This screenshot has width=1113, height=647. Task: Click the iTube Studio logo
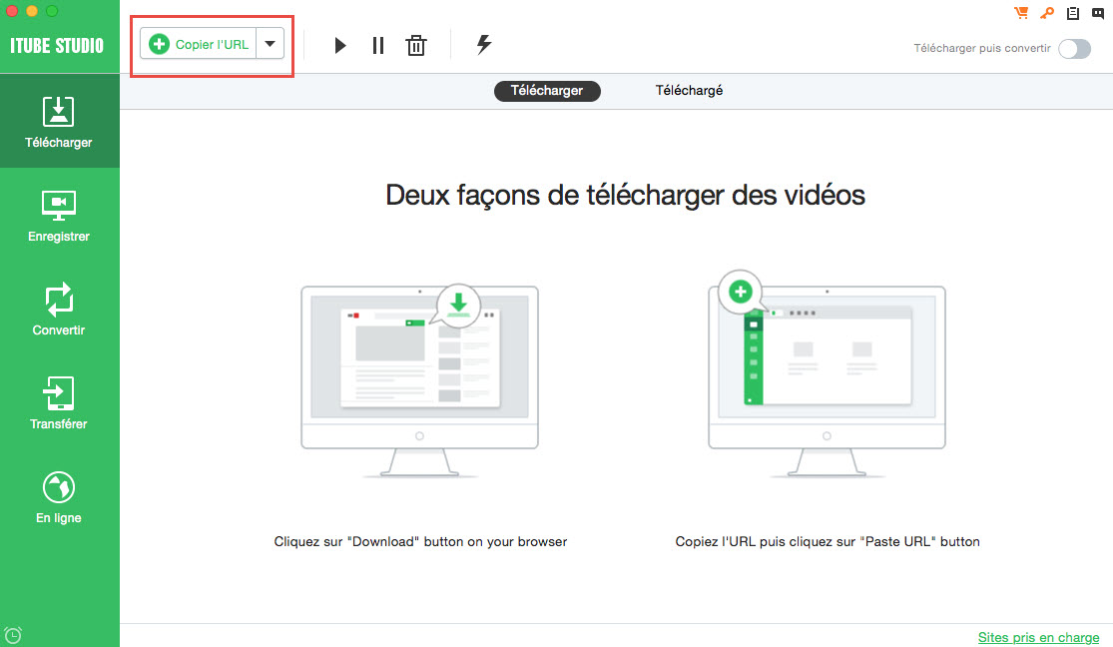click(x=57, y=46)
